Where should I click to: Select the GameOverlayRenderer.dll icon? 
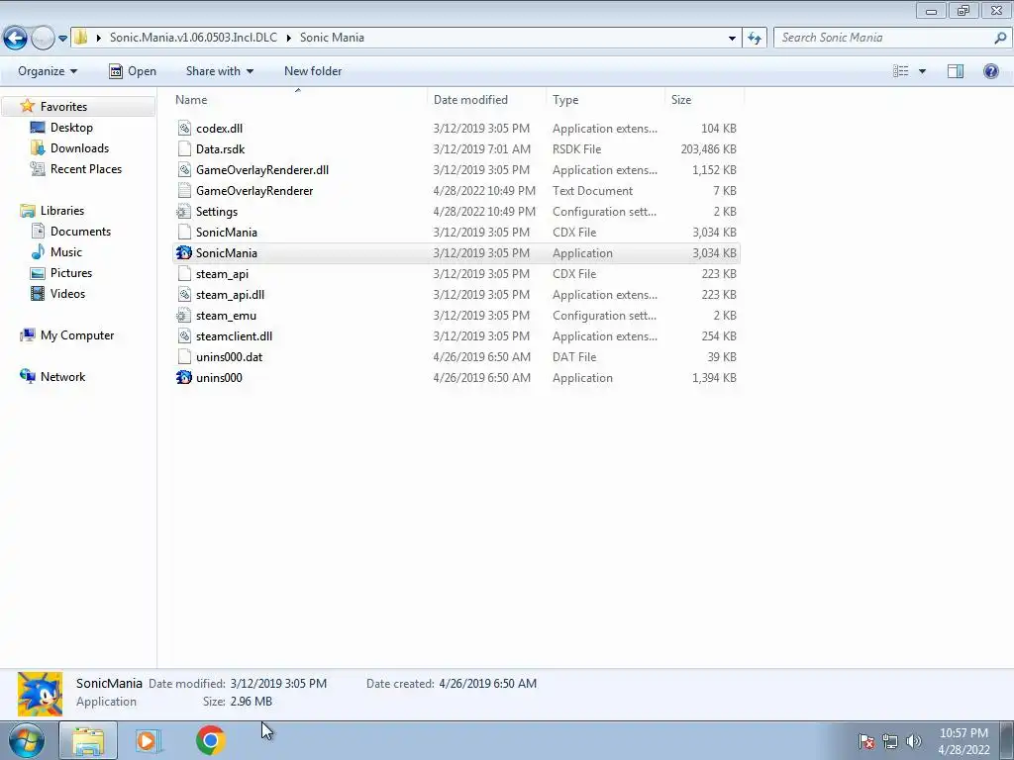[184, 170]
